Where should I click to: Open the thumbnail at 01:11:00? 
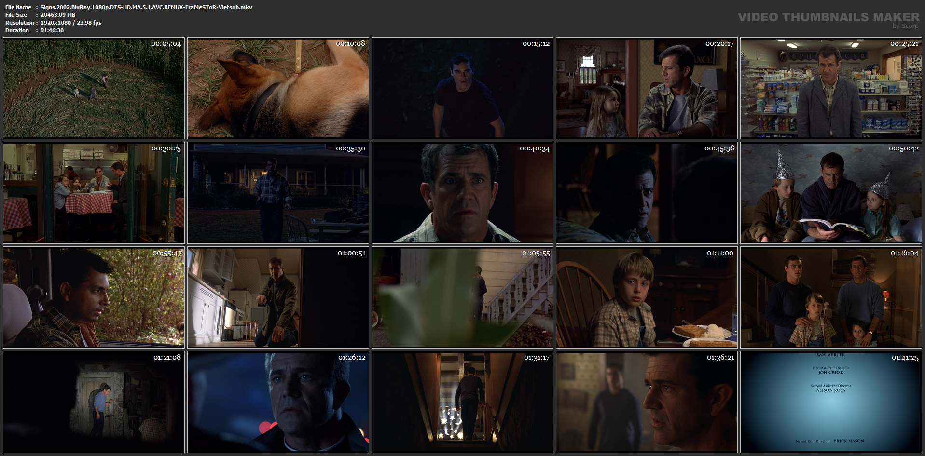click(x=647, y=297)
